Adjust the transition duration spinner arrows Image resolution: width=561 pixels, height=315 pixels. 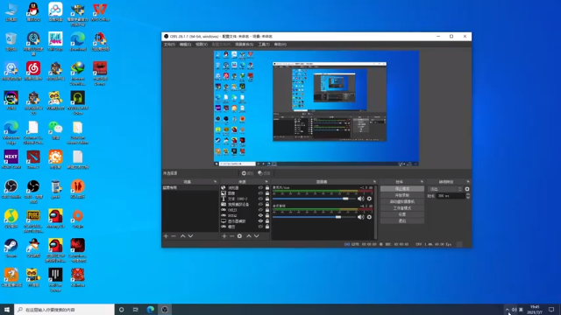point(467,196)
